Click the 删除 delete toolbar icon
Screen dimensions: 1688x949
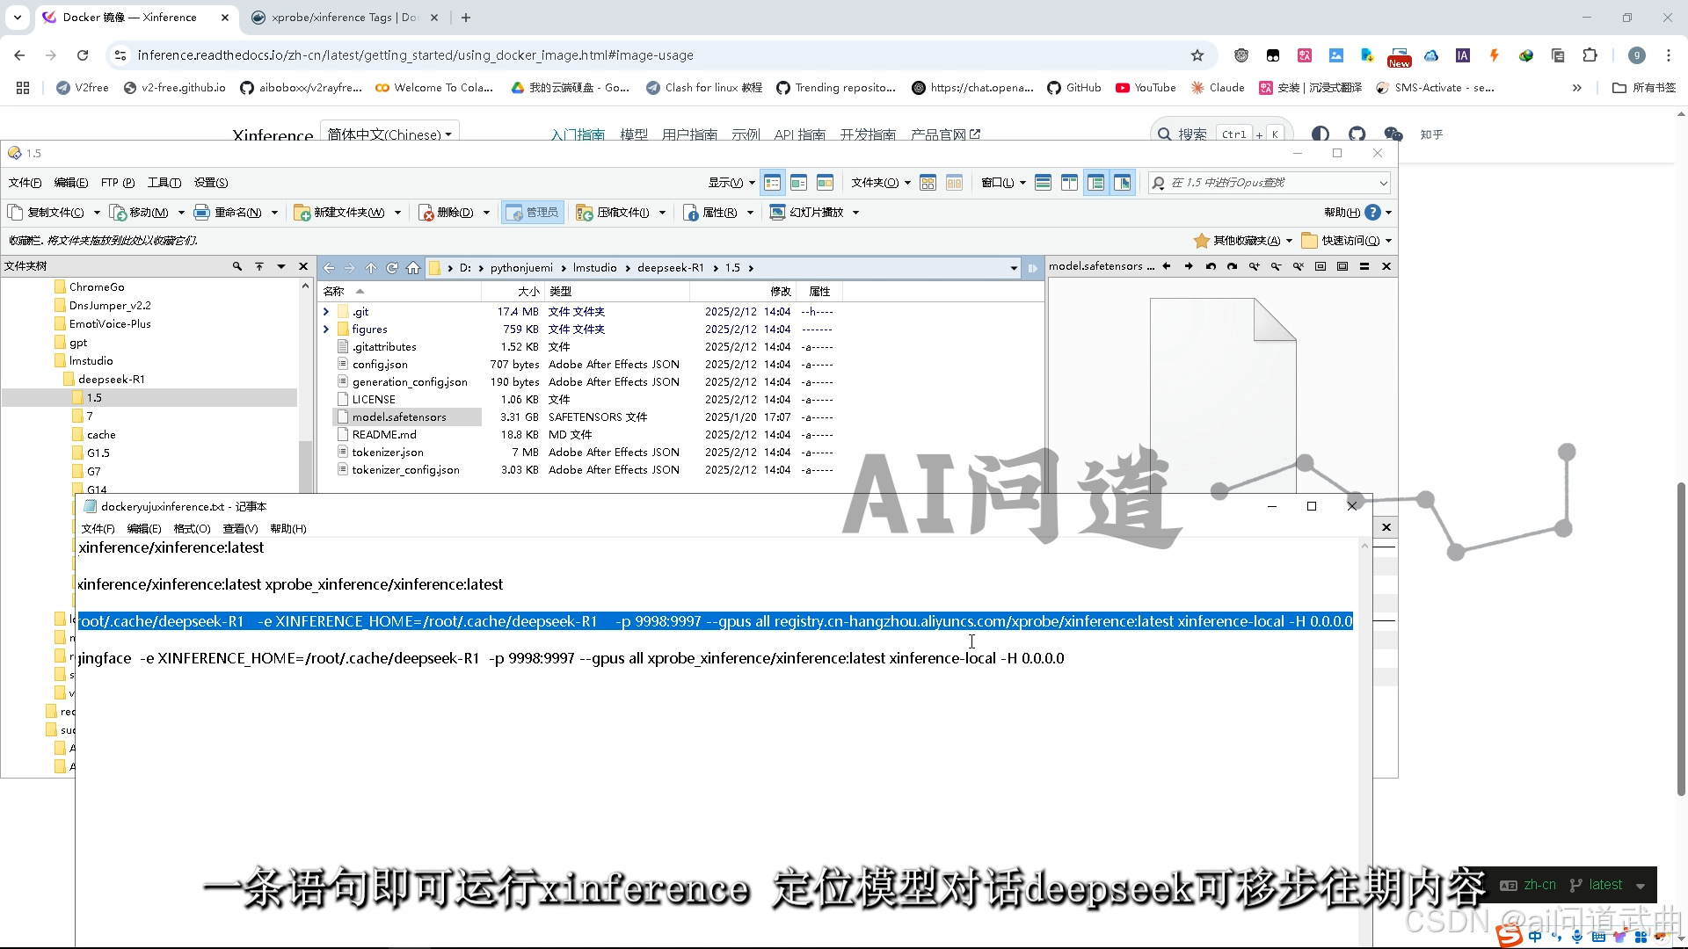click(426, 213)
